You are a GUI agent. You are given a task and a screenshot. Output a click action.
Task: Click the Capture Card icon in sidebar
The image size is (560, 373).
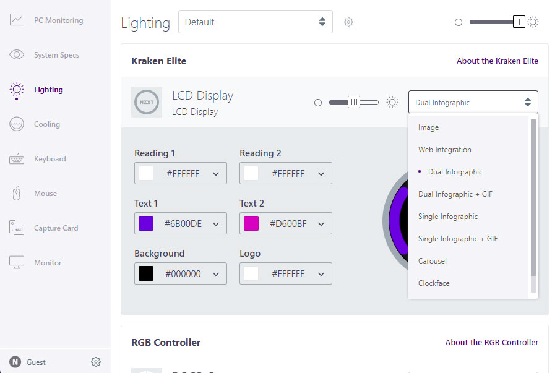pyautogui.click(x=17, y=228)
